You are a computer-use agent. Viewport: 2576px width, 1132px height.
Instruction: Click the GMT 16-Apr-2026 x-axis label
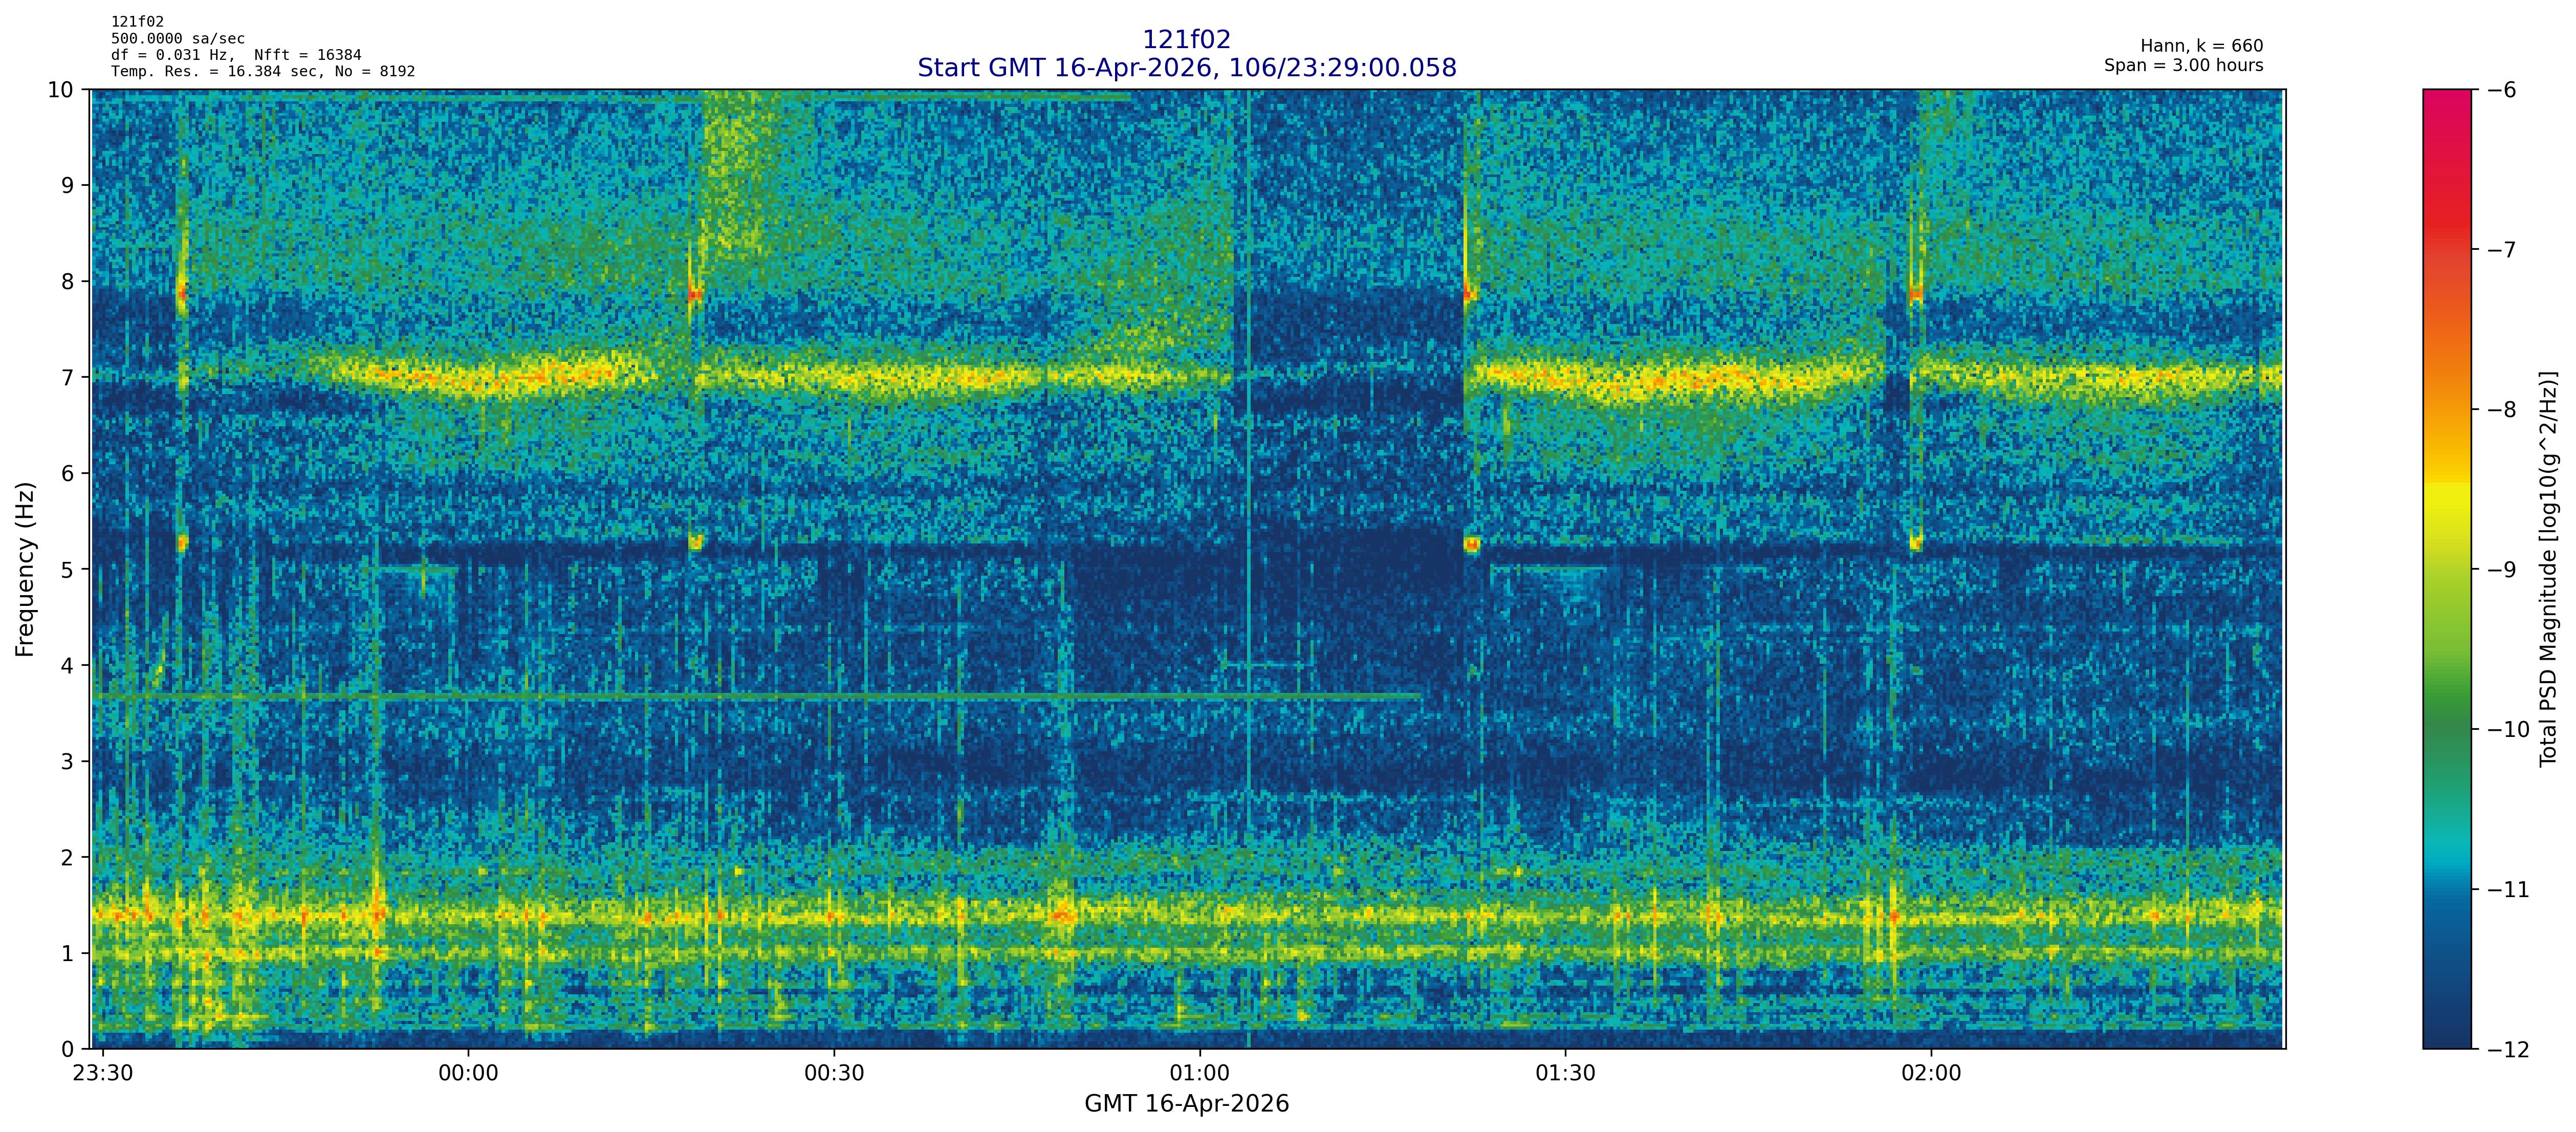pos(1186,1104)
